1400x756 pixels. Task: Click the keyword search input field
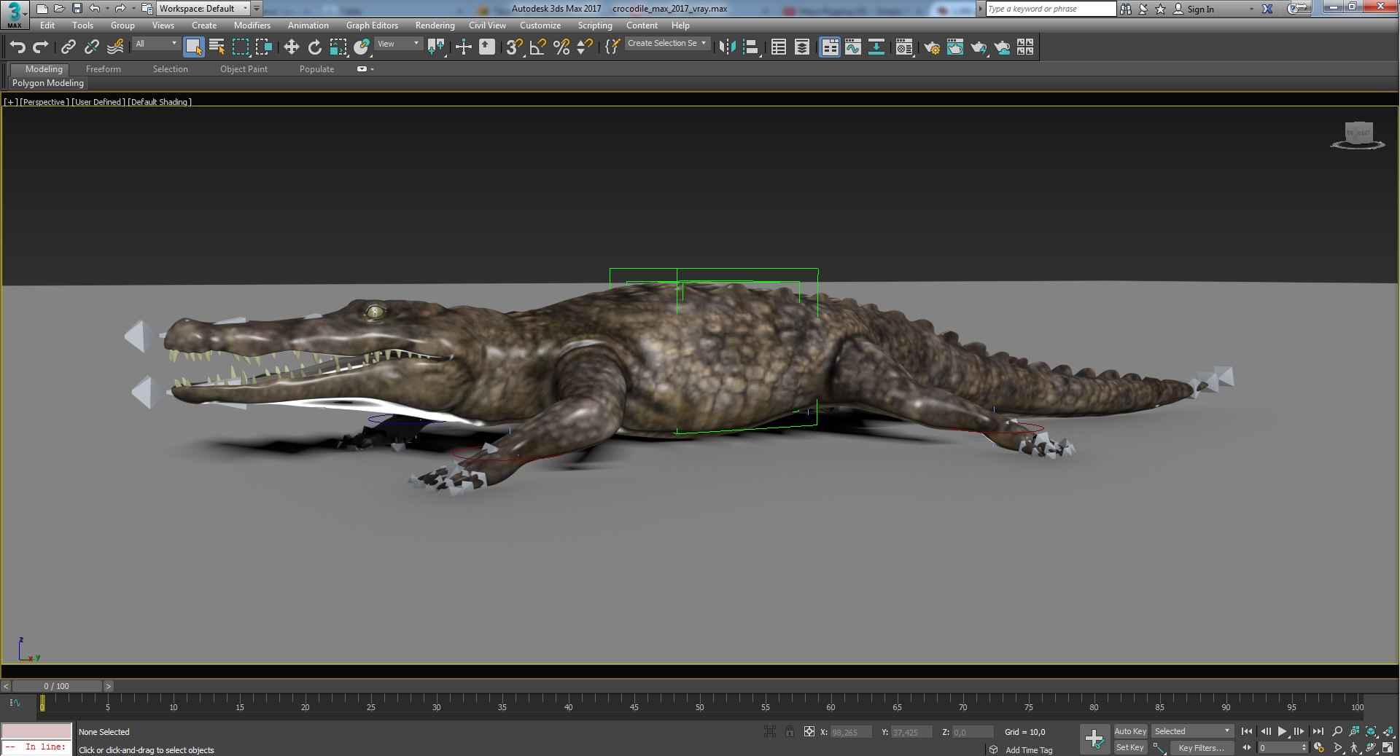click(1051, 9)
